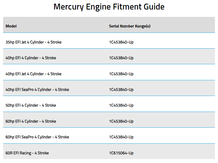Screen dimensions: 218x163
Task: Click serial range of 40hp EFI 4 Cylinder
Action: (x=121, y=58)
